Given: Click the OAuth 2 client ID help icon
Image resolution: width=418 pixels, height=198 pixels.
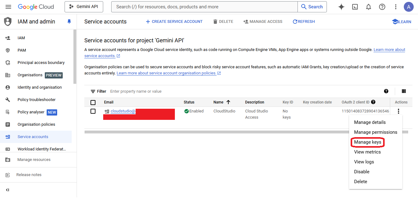Looking at the screenshot, I should [x=373, y=102].
